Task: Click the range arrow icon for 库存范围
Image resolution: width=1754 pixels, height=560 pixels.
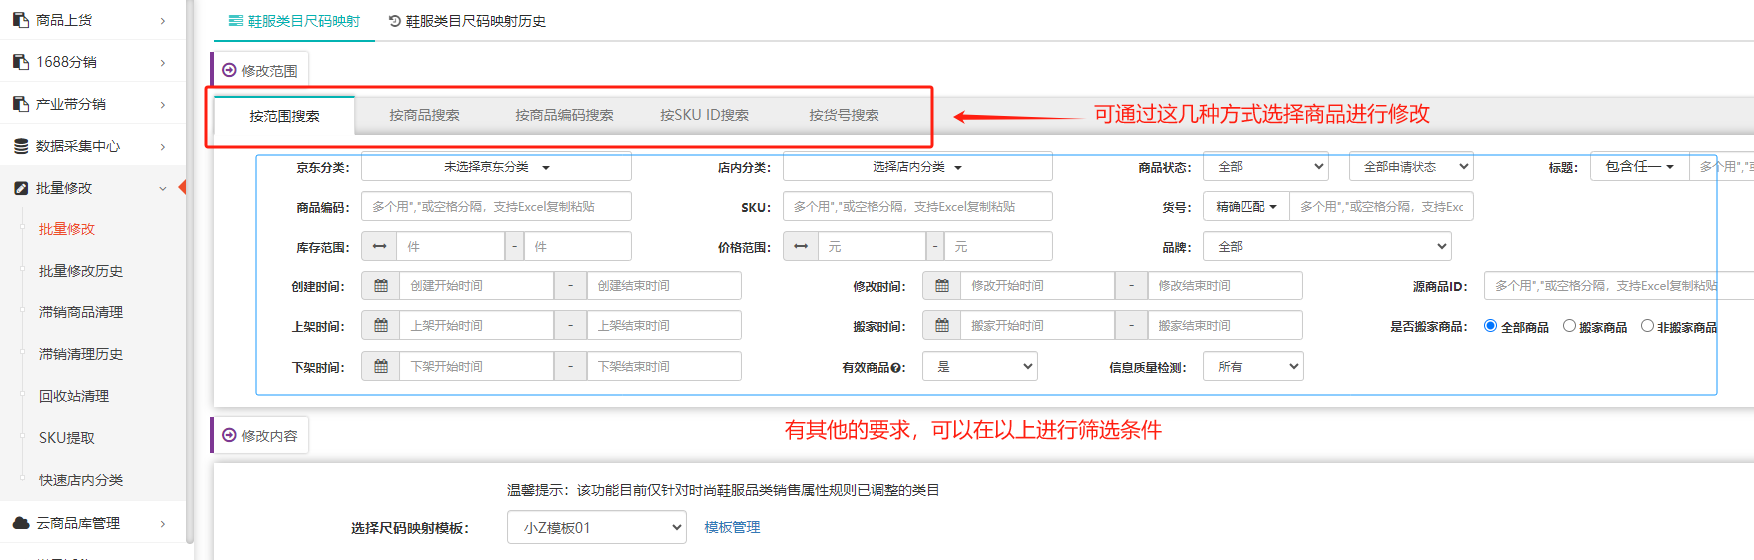Action: (x=379, y=247)
